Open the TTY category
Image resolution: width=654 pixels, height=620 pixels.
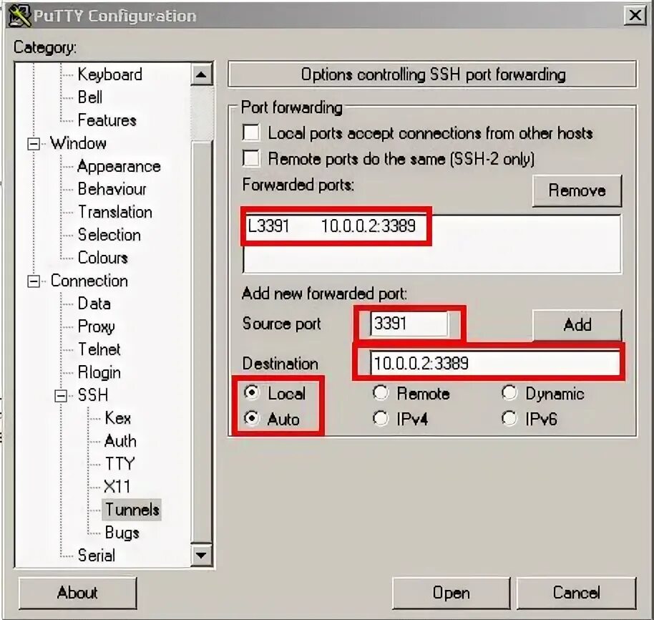120,464
